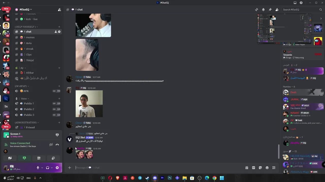Collapse the ADMINISTRATION category
The width and height of the screenshot is (325, 182).
point(27,123)
